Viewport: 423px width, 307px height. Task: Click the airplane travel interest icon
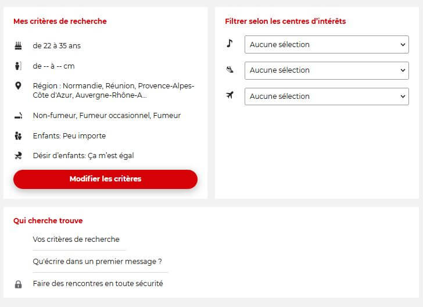click(230, 95)
